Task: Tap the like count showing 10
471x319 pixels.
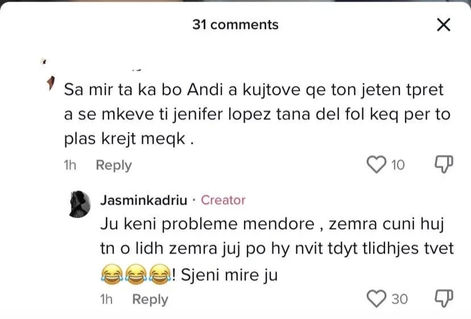Action: 398,165
